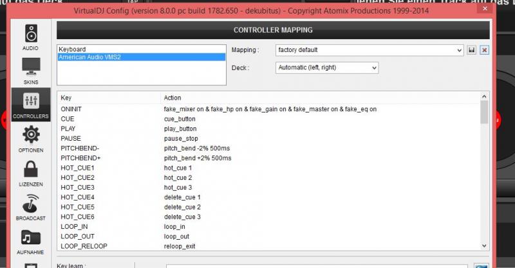Click the delete_cue 1 action
The width and height of the screenshot is (515, 268).
[182, 197]
